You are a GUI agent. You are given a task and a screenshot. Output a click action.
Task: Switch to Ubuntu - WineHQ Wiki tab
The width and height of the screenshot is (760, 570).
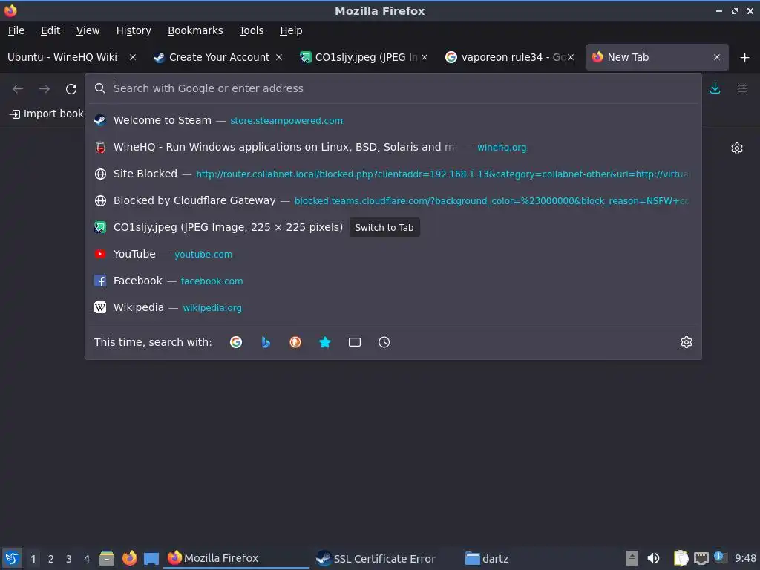[63, 57]
